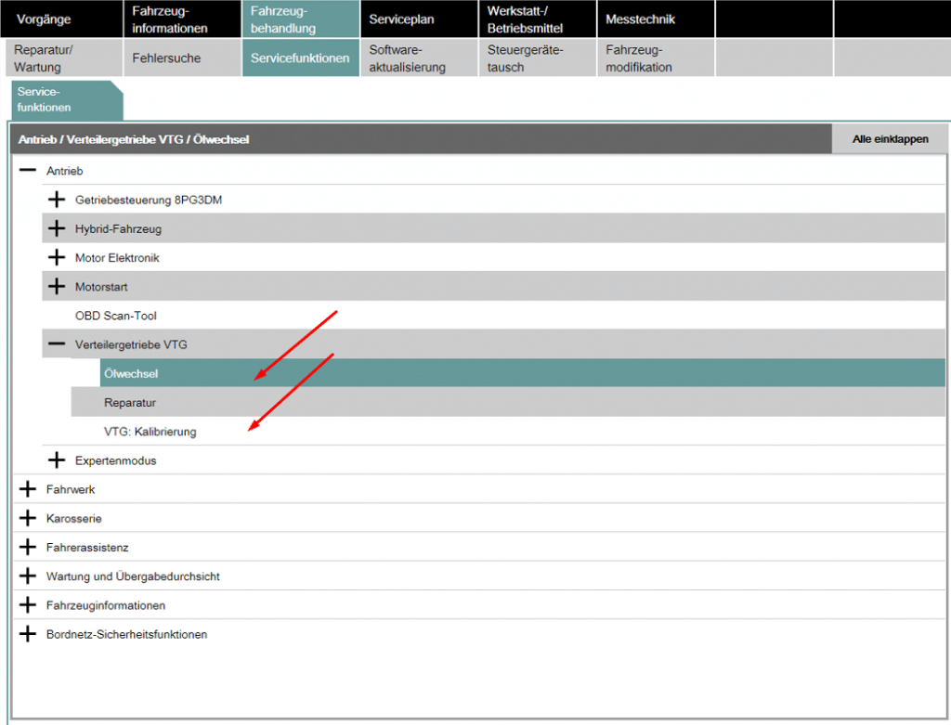The image size is (951, 725).
Task: Click plus icon next to Fahrwerk
Action: pos(28,488)
